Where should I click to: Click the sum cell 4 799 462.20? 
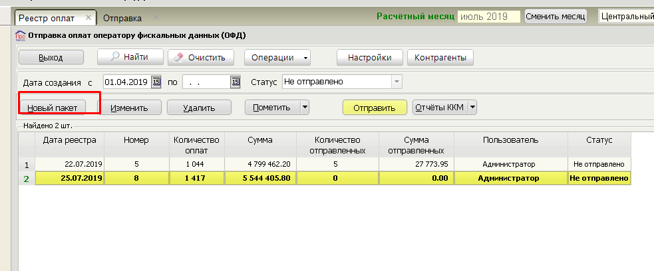pyautogui.click(x=260, y=165)
